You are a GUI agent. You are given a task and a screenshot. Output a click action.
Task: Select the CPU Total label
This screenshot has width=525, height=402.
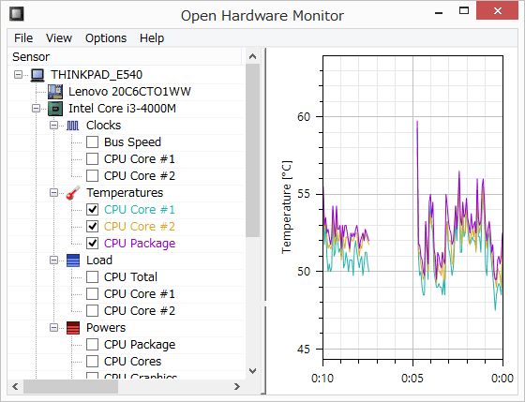pos(130,277)
